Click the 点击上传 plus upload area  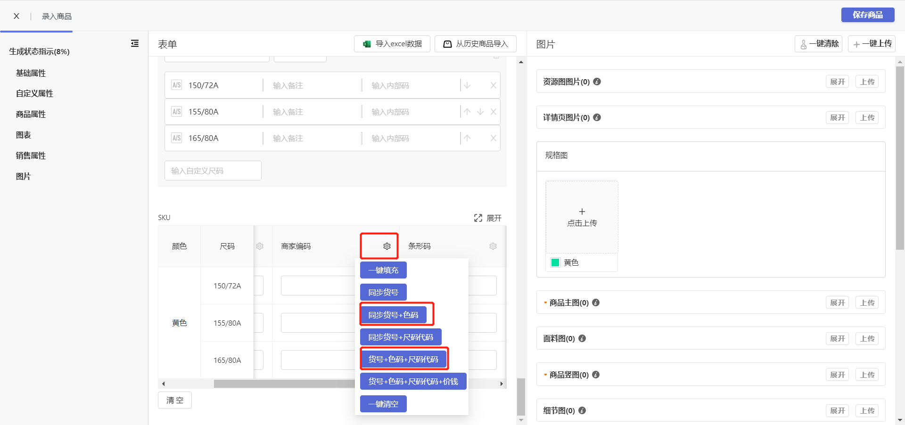tap(582, 217)
